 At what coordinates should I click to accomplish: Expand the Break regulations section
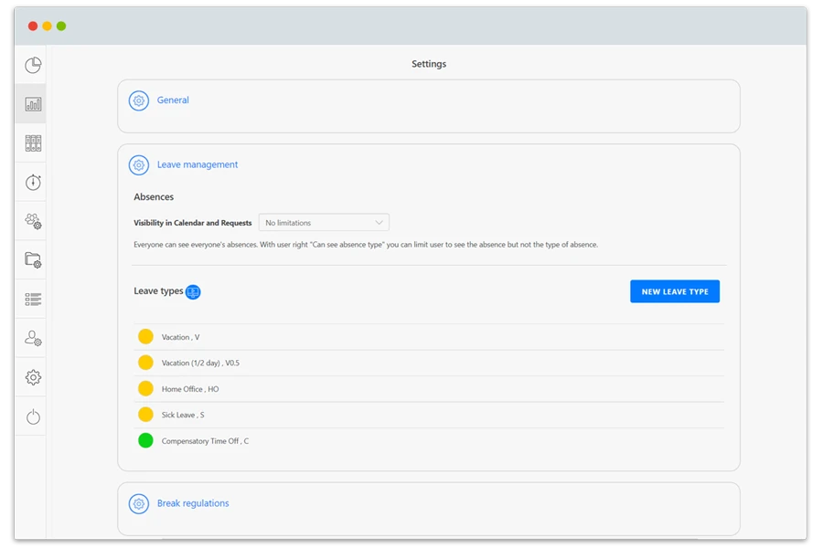pos(193,503)
